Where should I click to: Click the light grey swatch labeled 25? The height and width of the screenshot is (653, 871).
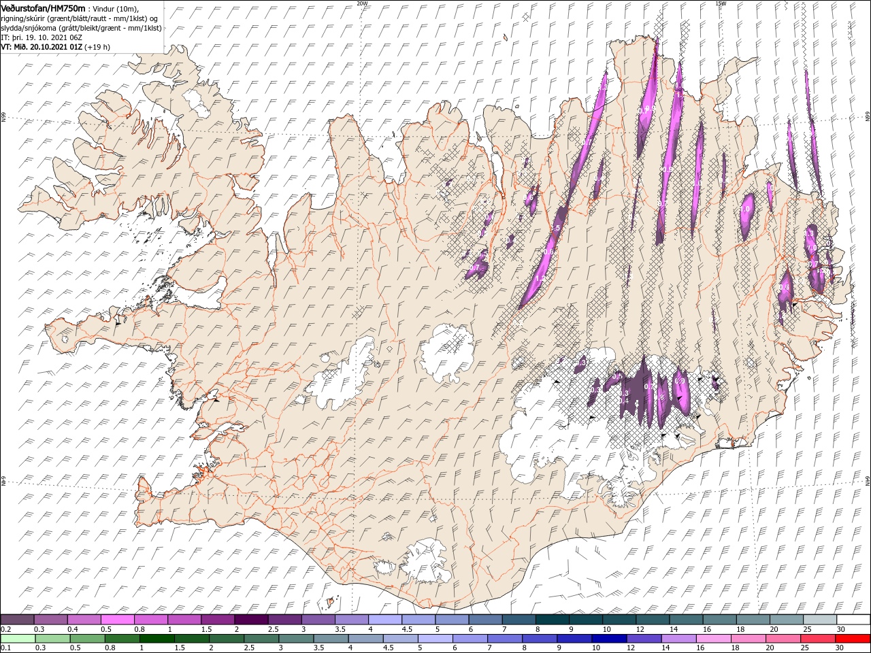(x=820, y=620)
